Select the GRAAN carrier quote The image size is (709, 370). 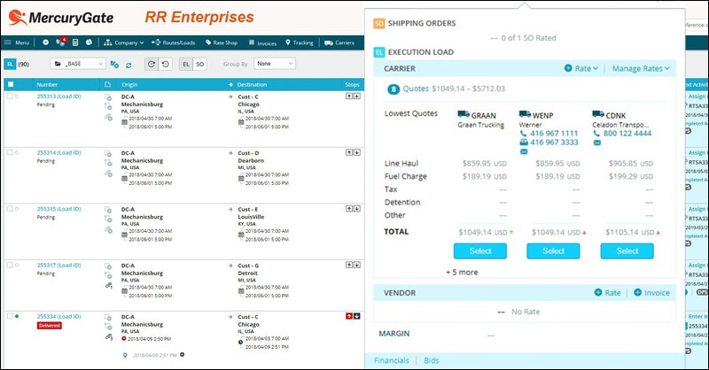(480, 251)
